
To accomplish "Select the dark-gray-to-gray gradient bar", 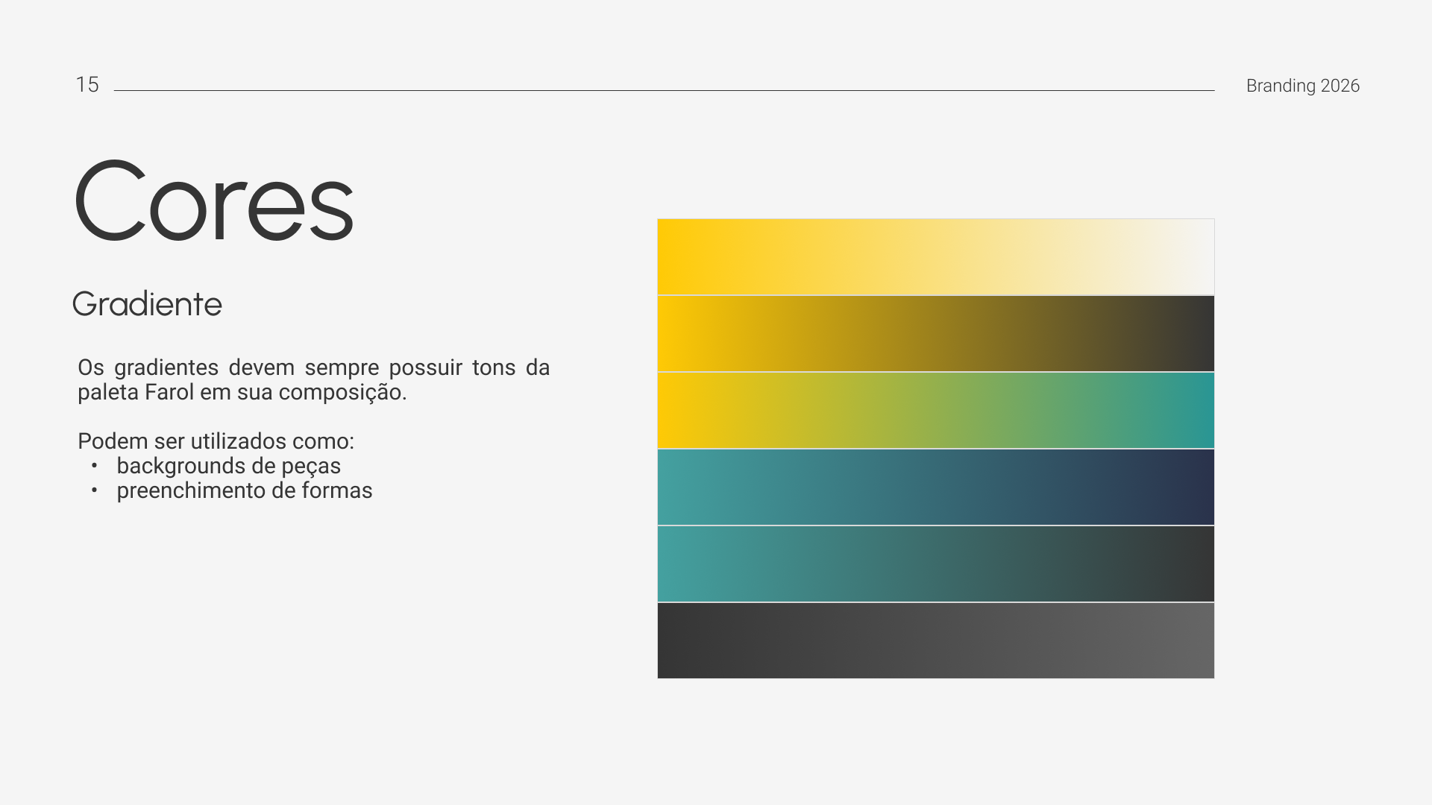I will [x=935, y=640].
